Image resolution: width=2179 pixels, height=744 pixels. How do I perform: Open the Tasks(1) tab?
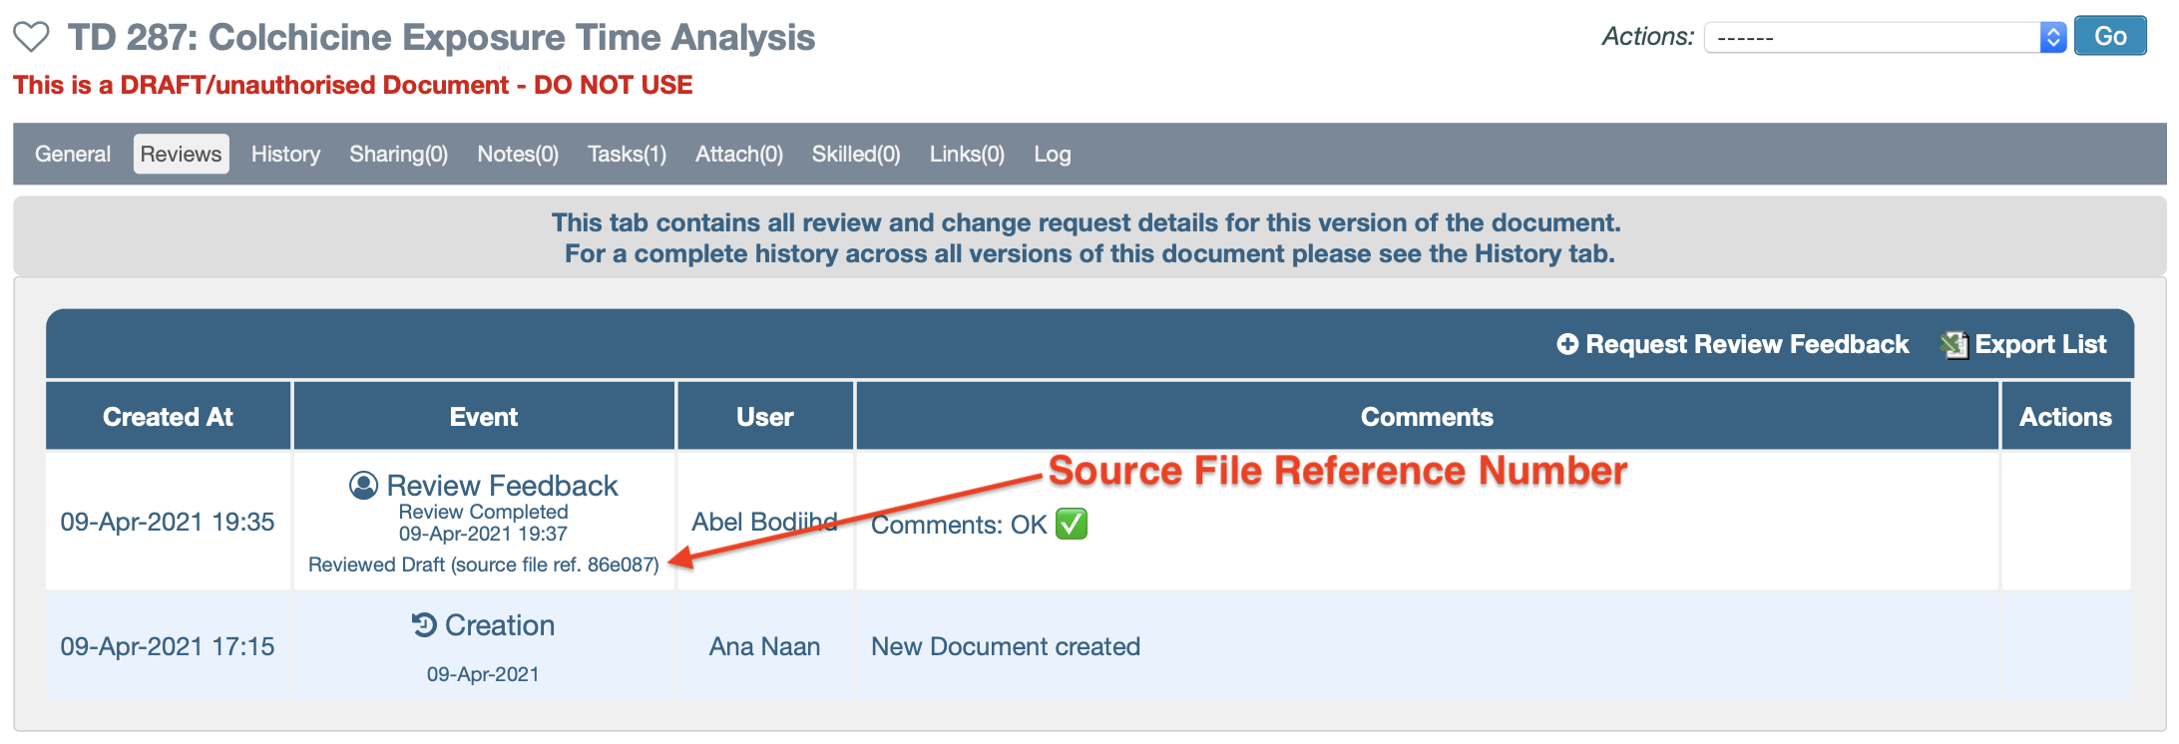[627, 154]
